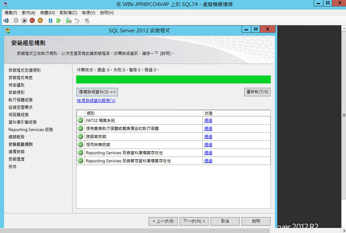The height and width of the screenshot is (233, 346).
Task: Pause the virtual machine
Action: pyautogui.click(x=51, y=21)
